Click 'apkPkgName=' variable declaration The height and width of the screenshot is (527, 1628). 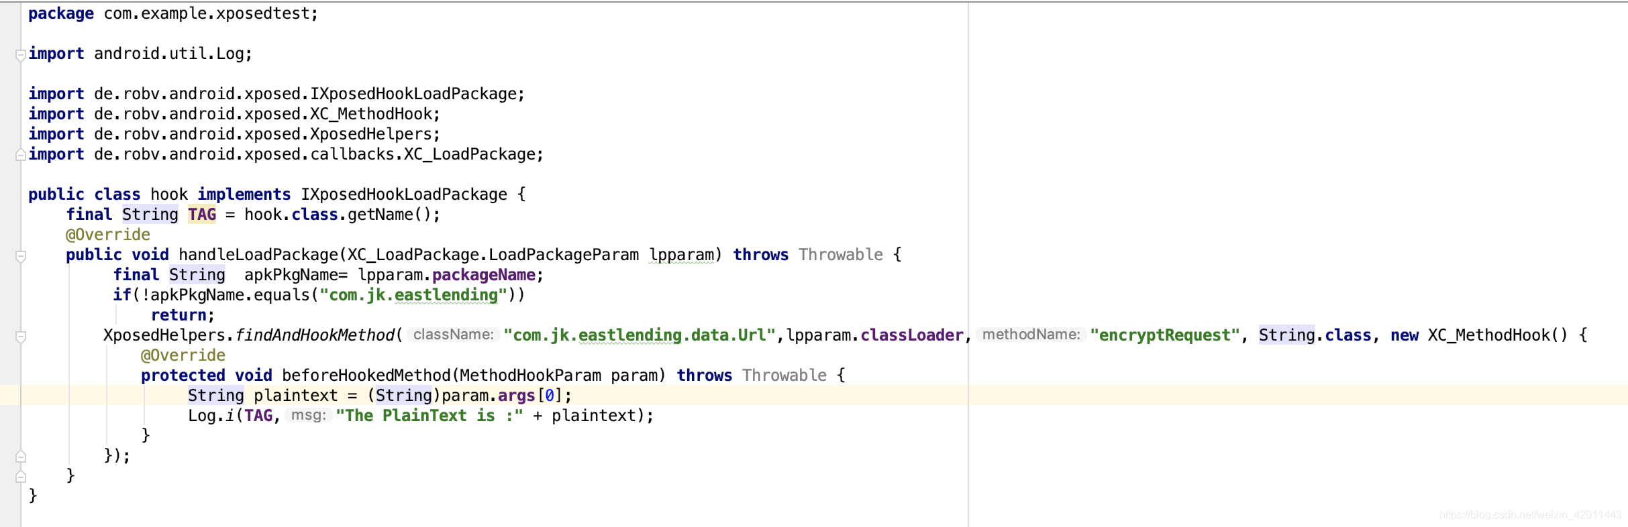296,275
